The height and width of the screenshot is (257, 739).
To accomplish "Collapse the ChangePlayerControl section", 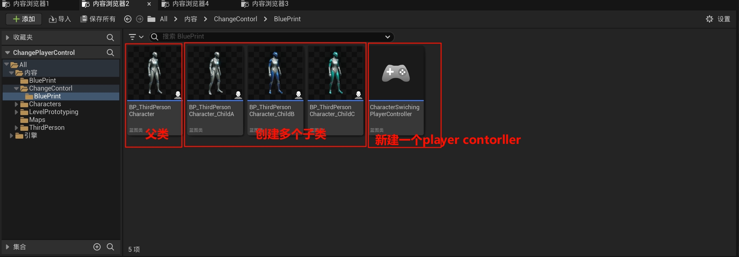I will tap(7, 53).
